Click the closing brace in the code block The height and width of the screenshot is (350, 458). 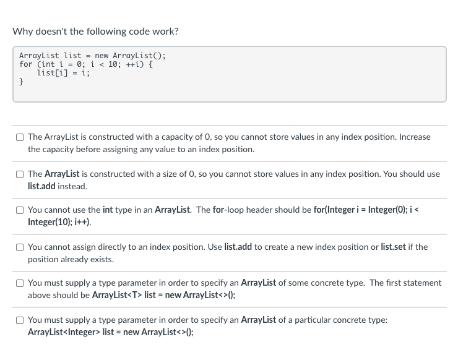[x=21, y=82]
